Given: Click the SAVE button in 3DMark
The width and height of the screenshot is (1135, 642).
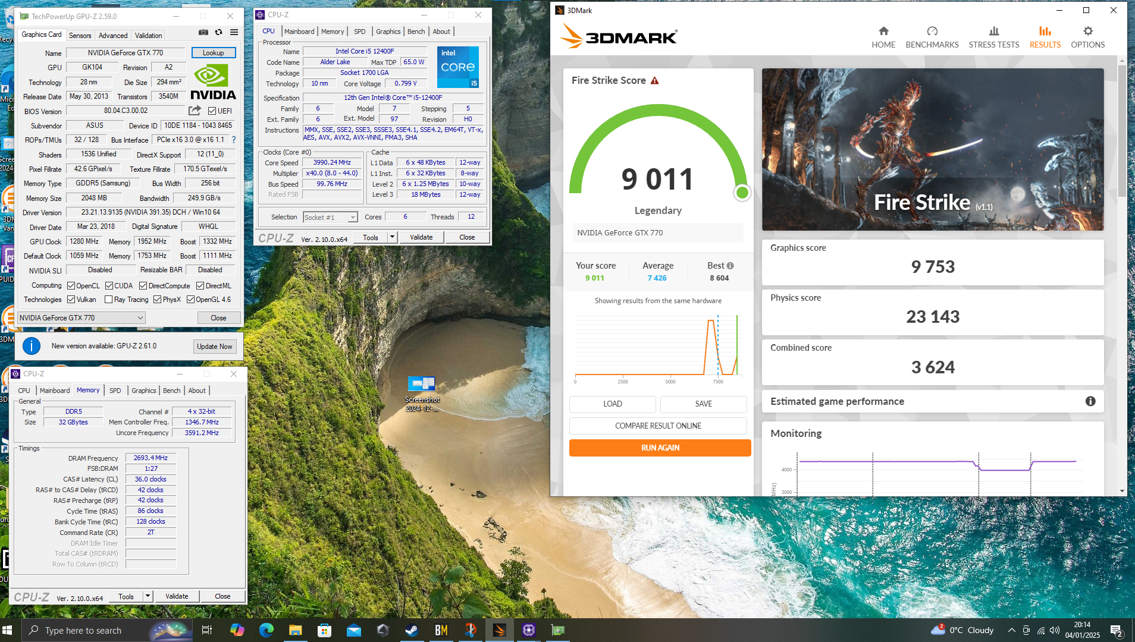Looking at the screenshot, I should [x=703, y=404].
